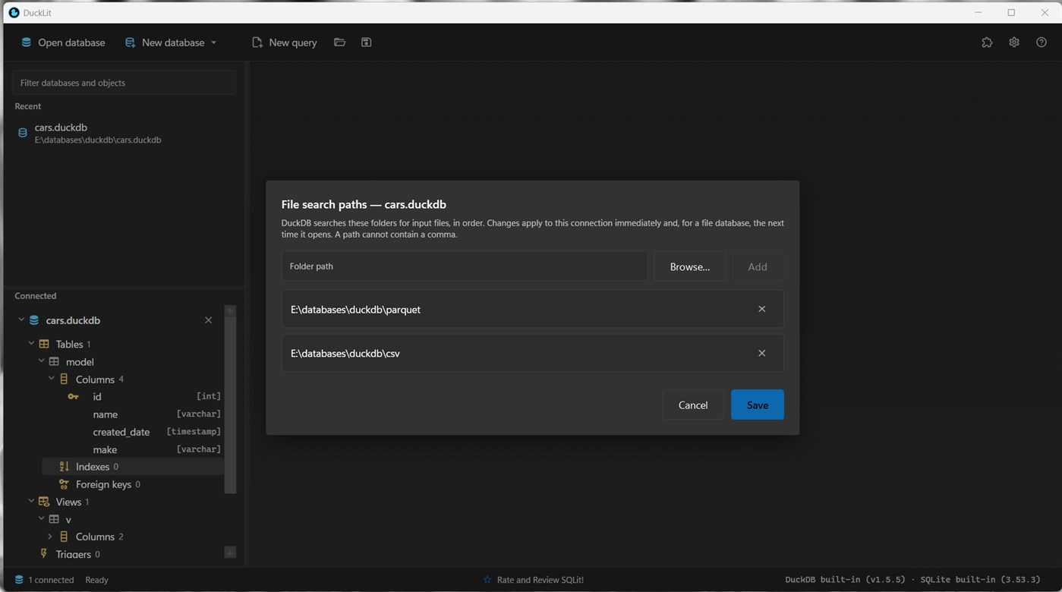
Task: Select the Foreign keys 0 tree row
Action: (133, 484)
